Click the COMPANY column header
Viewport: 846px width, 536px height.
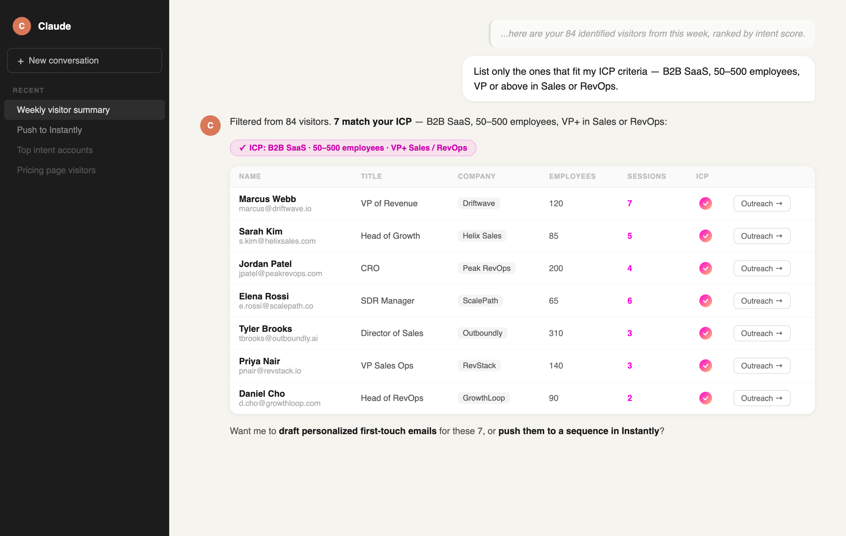(x=477, y=176)
